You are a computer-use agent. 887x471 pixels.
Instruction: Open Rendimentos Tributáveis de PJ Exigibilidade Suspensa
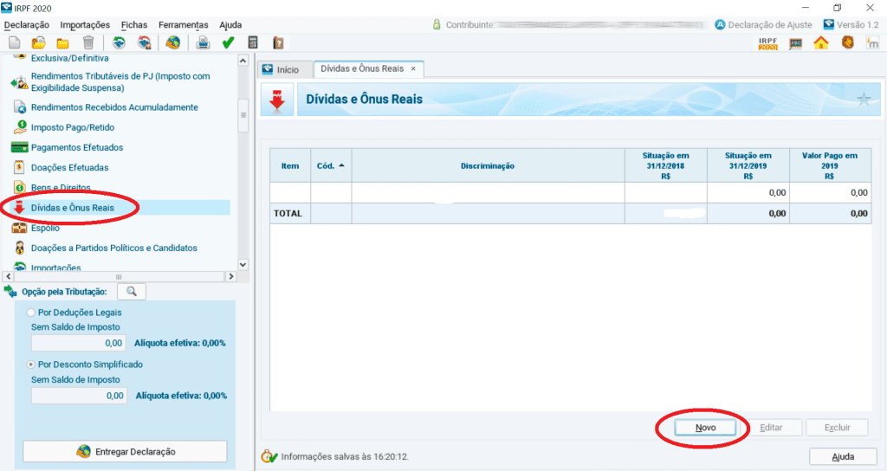coord(120,82)
